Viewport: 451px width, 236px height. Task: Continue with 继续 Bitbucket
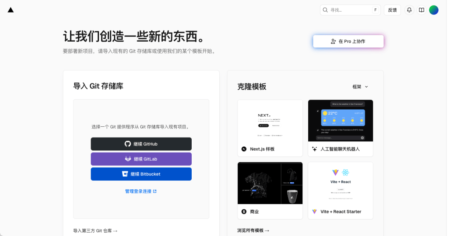[141, 174]
